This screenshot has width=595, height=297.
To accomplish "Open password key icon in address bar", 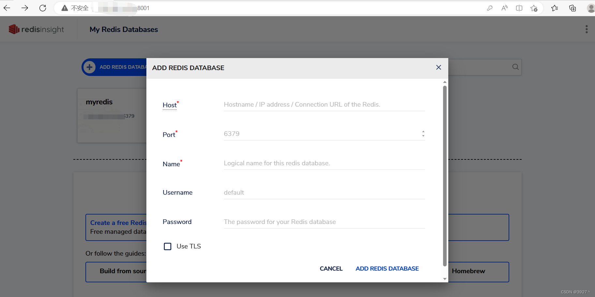I will pyautogui.click(x=490, y=8).
